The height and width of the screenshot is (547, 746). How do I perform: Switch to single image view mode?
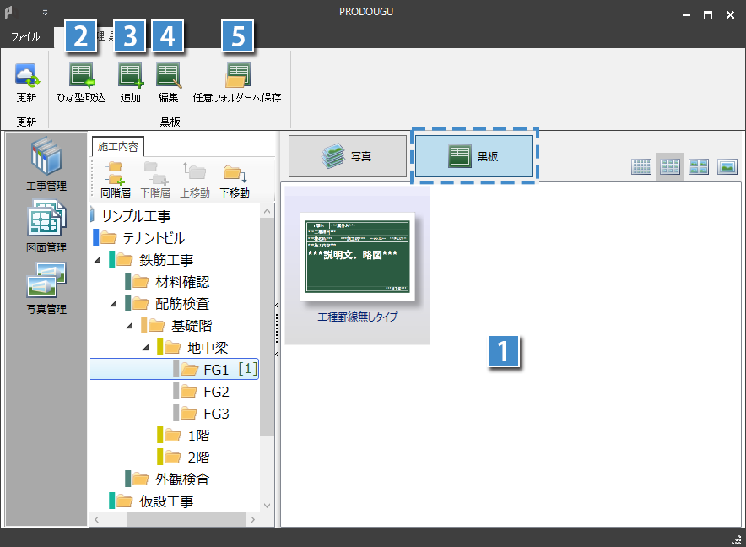(727, 166)
